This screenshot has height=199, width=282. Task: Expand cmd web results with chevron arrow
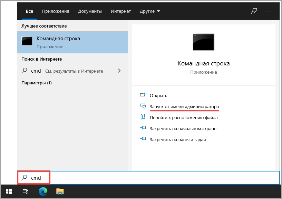pos(119,71)
